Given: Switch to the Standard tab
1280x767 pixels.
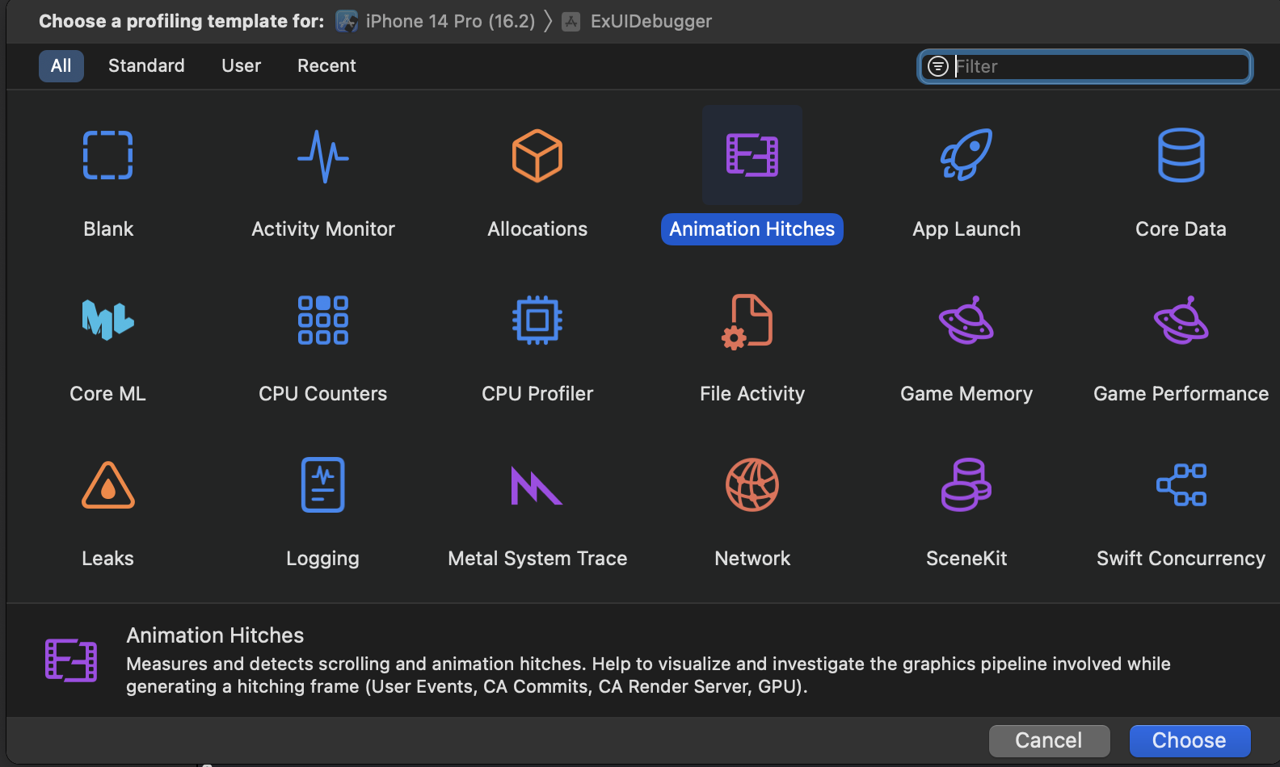Looking at the screenshot, I should pyautogui.click(x=146, y=65).
